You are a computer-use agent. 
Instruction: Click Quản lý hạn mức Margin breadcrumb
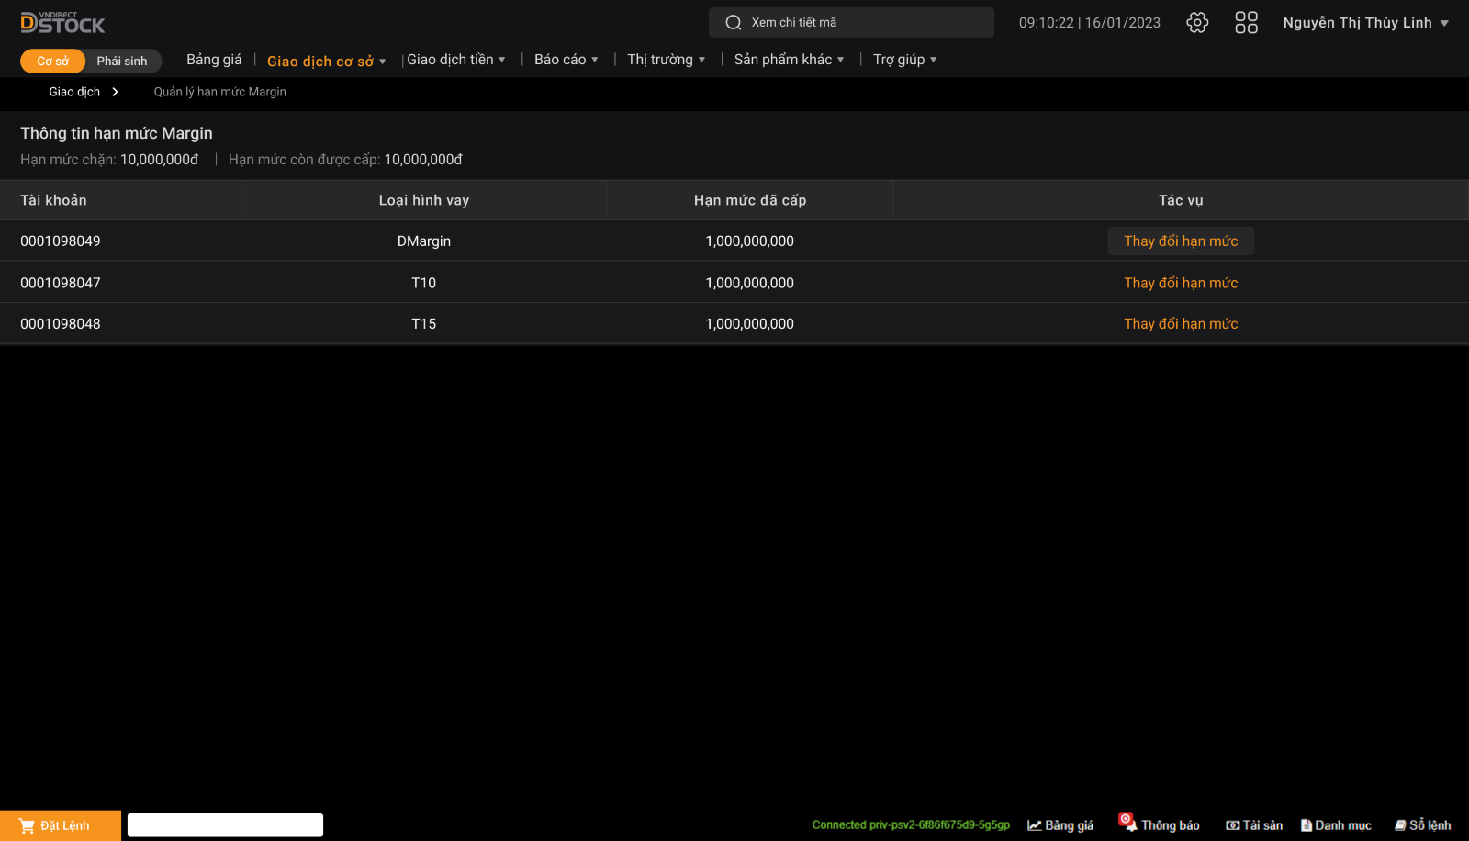click(x=220, y=92)
